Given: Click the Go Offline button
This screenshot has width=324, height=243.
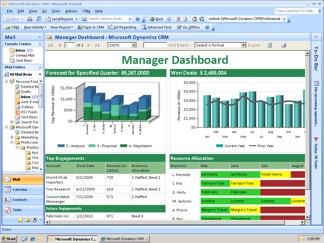Looking at the screenshot, I should click(188, 27).
